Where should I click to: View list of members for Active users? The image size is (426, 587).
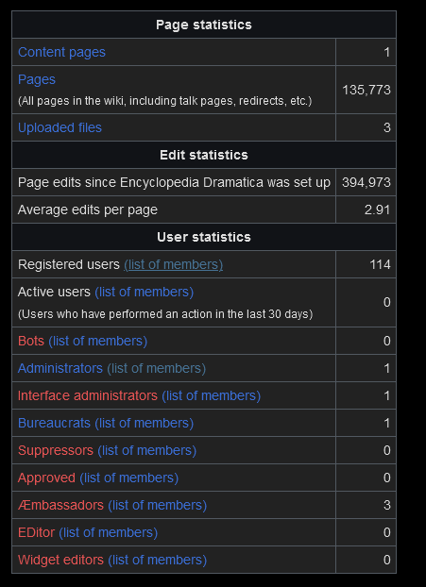(x=145, y=292)
